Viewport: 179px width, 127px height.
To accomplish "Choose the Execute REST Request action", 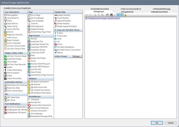I will tap(40, 67).
